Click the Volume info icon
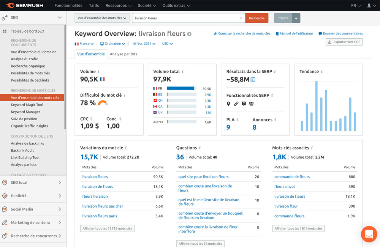Image resolution: width=380 pixels, height=247 pixels. click(98, 72)
